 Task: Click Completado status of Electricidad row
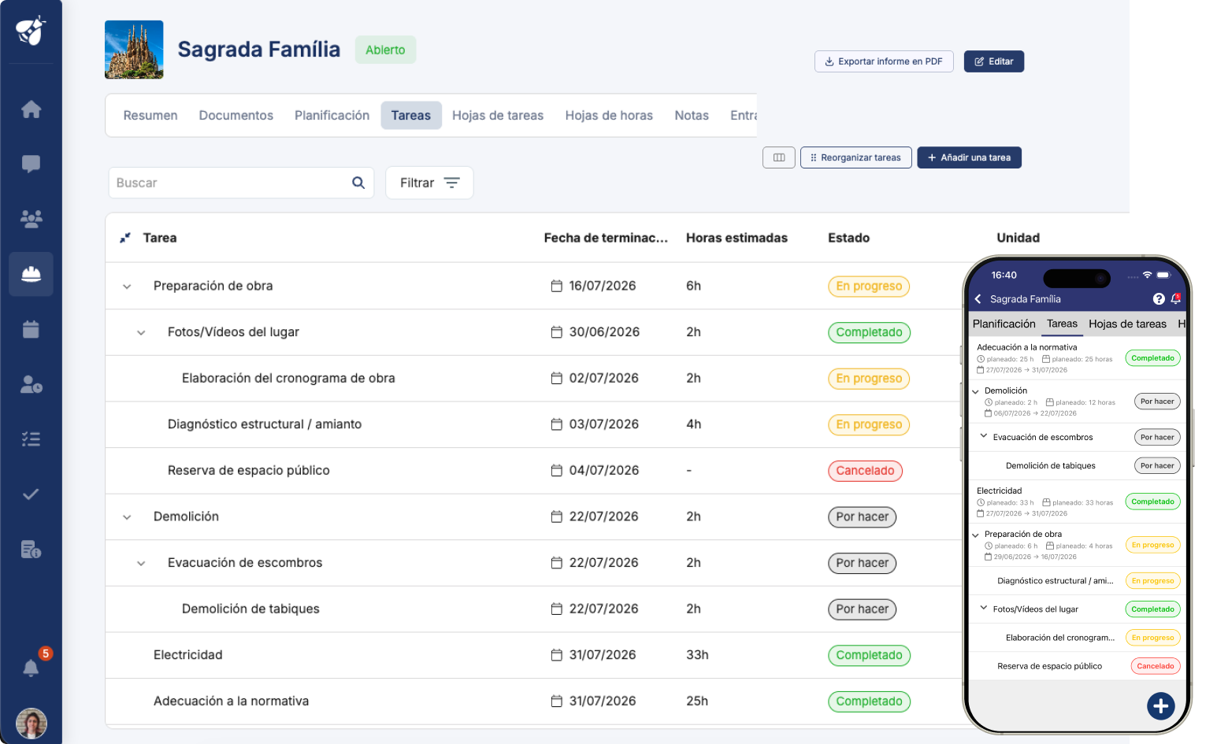[x=869, y=655]
